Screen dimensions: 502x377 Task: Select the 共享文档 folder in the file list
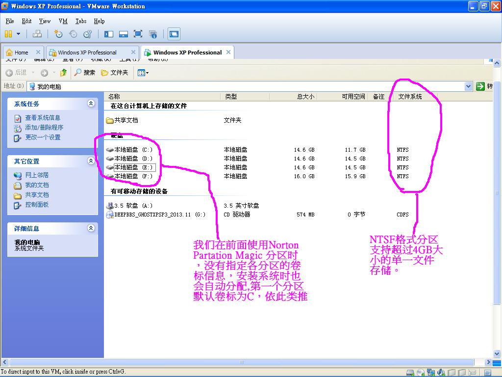(122, 120)
